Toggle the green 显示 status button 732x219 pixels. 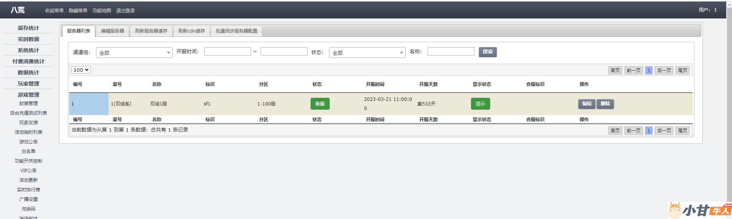[480, 104]
